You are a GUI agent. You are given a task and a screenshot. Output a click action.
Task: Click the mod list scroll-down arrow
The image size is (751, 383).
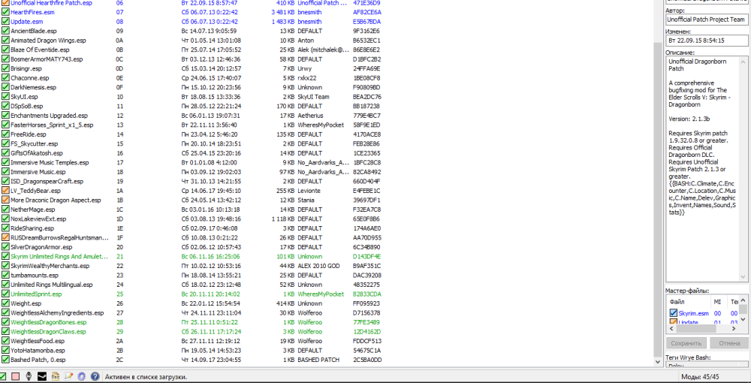657,363
